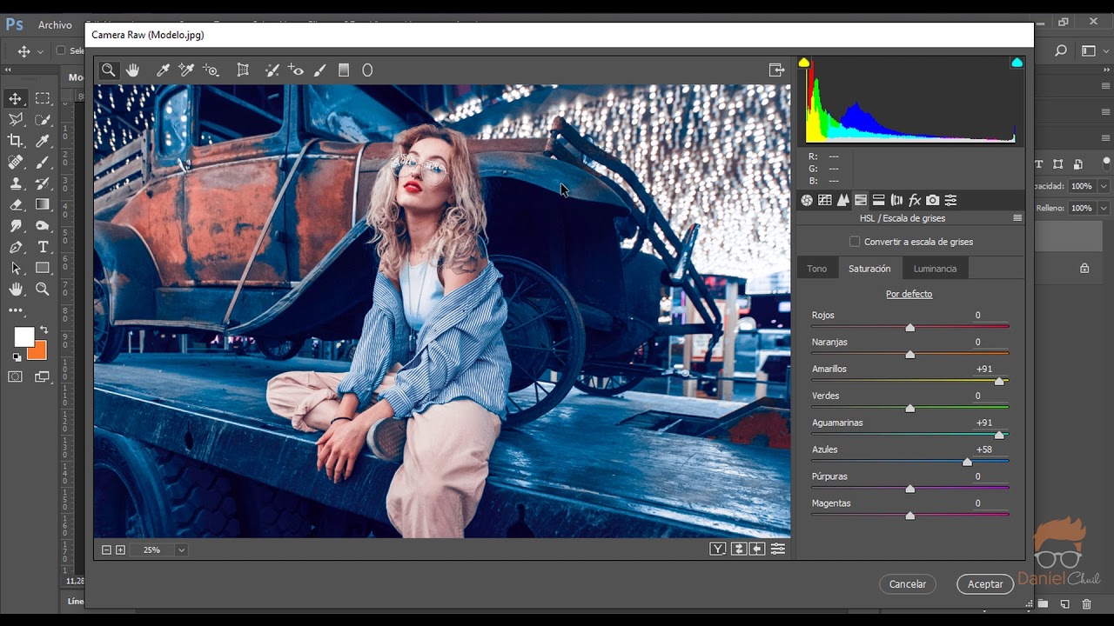Open the 25% zoom level dropdown

181,549
